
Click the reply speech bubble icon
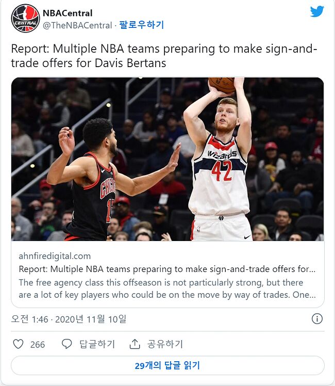pyautogui.click(x=66, y=344)
